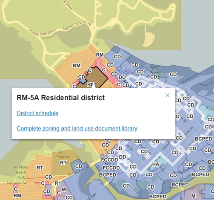Select the CD label over harbour waterfront
214x200 pixels.
[173, 74]
